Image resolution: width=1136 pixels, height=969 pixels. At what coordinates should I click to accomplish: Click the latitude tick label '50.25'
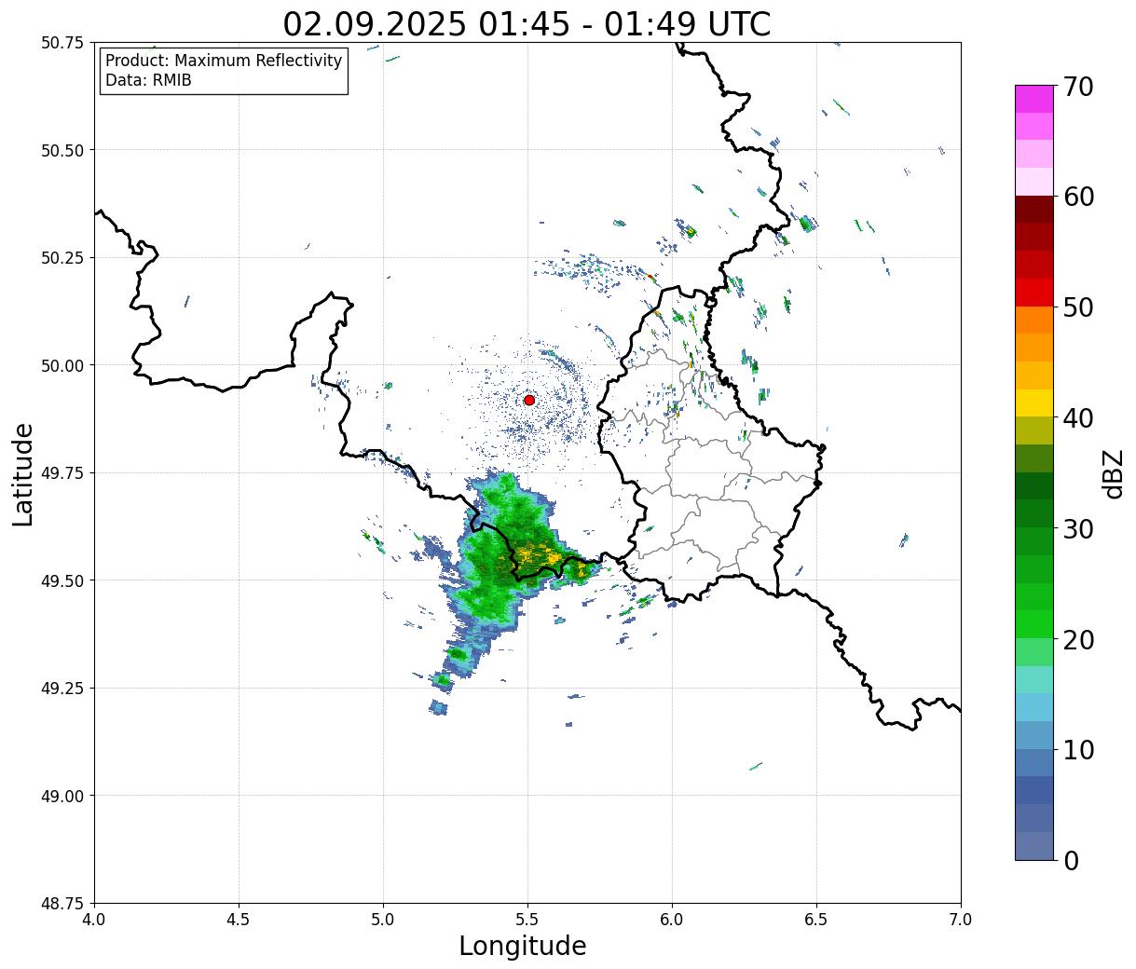tap(62, 258)
